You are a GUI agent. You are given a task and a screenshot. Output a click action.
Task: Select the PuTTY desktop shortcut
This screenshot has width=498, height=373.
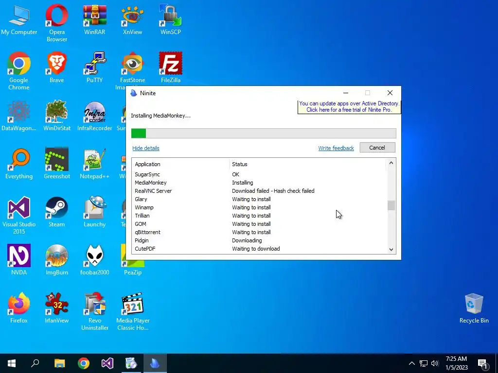(95, 68)
